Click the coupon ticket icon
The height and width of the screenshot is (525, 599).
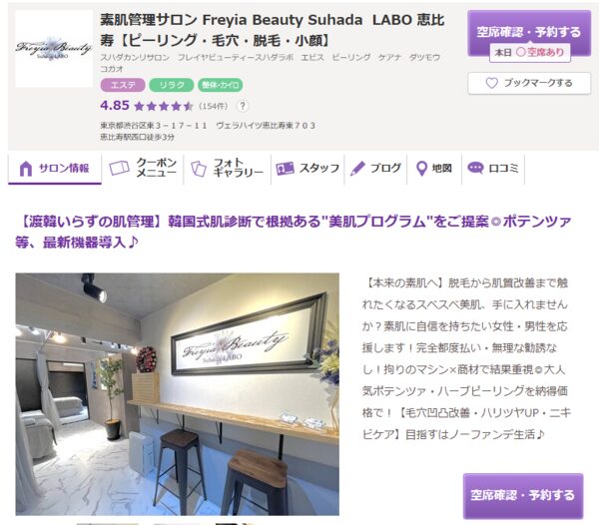[x=119, y=168]
